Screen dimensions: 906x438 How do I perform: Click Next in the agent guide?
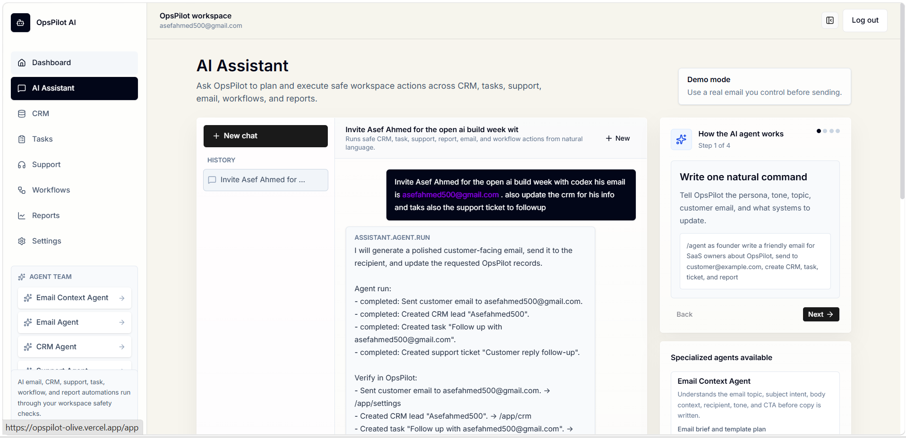pos(821,314)
